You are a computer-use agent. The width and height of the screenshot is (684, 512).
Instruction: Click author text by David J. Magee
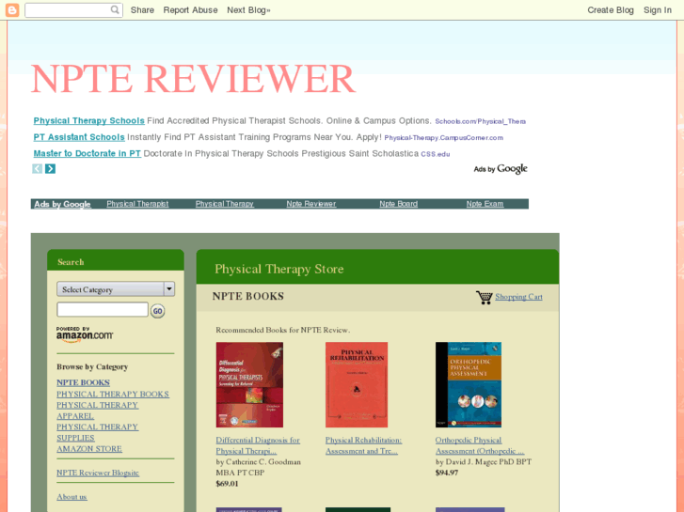pos(484,462)
